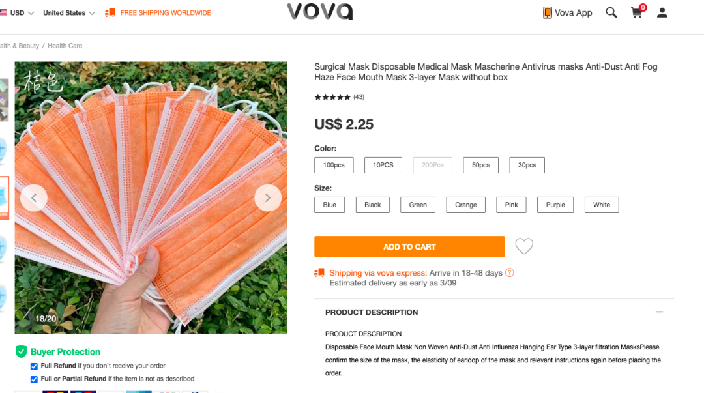Viewport: 704px width, 393px height.
Task: Show previous product image arrow
Action: [x=34, y=198]
